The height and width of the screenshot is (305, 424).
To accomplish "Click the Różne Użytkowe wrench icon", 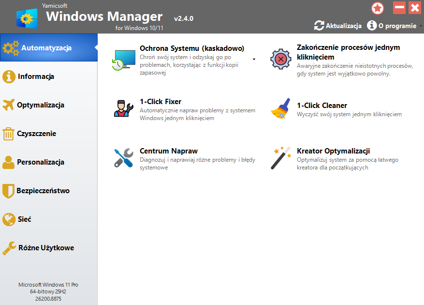I will pyautogui.click(x=9, y=248).
